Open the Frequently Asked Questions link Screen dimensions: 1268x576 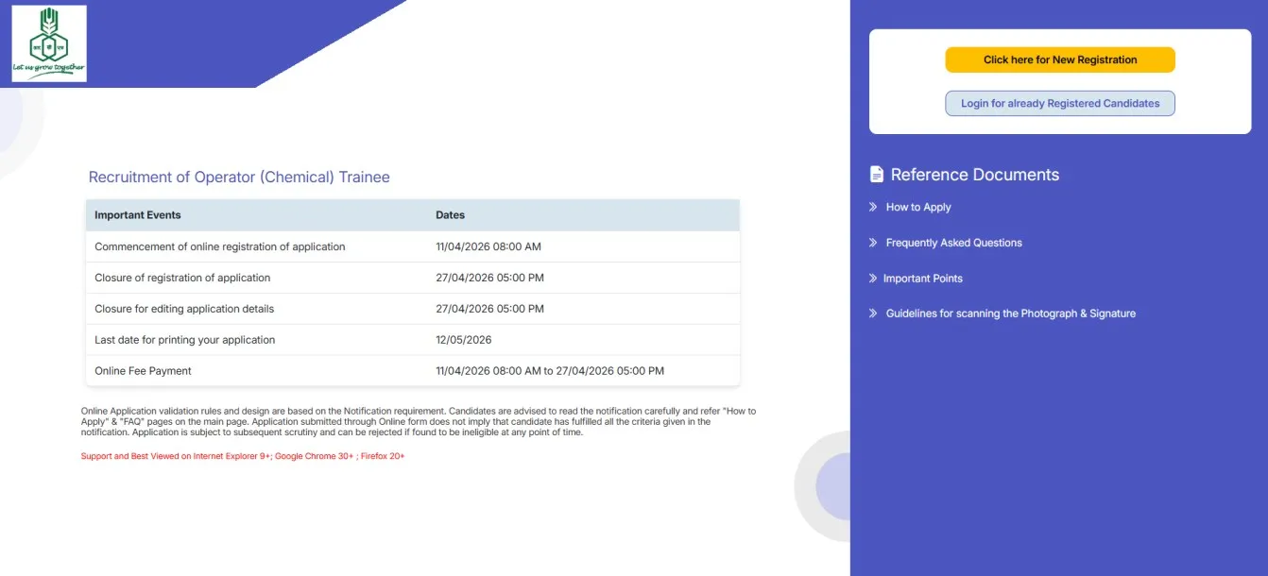click(953, 243)
